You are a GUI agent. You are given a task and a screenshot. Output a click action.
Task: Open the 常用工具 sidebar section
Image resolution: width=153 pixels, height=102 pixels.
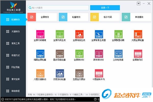pos(13,43)
